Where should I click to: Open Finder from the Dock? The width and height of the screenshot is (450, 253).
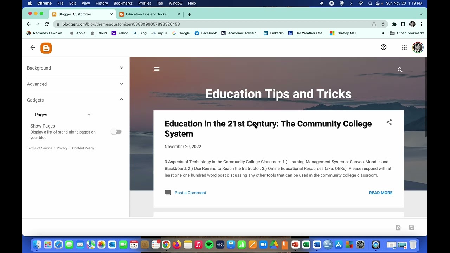pos(37,245)
